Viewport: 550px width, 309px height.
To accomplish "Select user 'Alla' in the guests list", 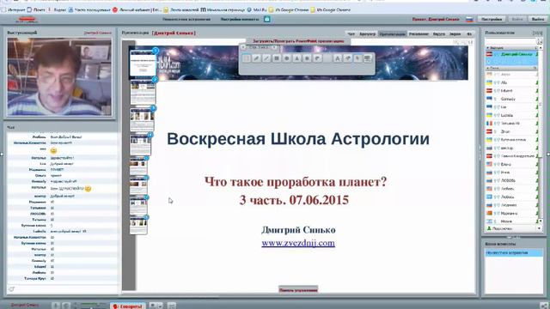I will coord(512,82).
